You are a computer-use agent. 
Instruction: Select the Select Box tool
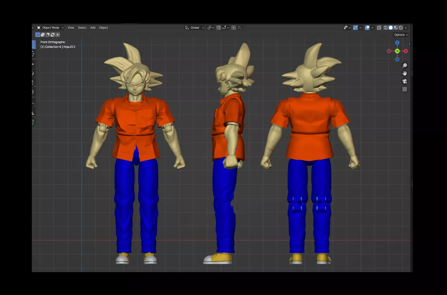click(x=33, y=44)
